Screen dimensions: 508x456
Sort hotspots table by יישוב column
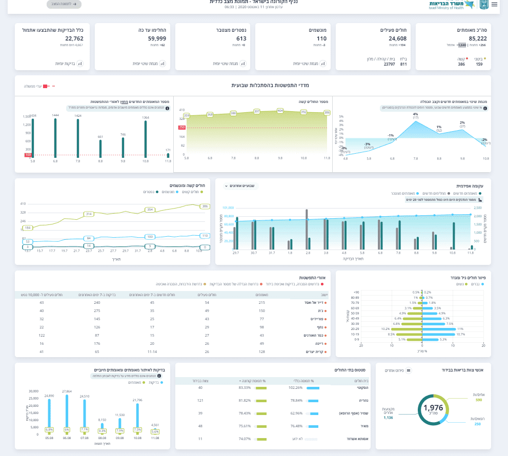(324, 295)
